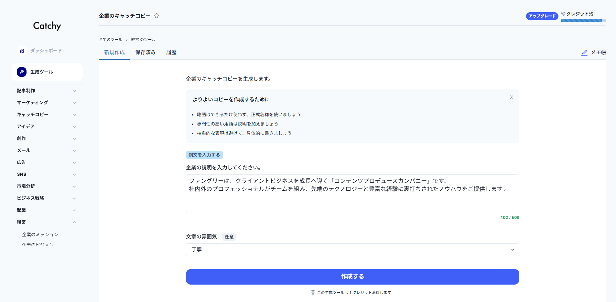
Task: Click the アップグレード button
Action: [x=542, y=16]
